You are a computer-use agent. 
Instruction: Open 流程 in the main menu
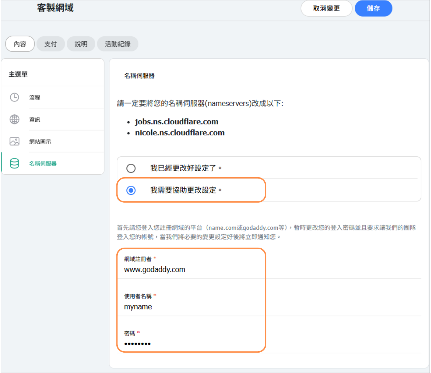coord(35,98)
